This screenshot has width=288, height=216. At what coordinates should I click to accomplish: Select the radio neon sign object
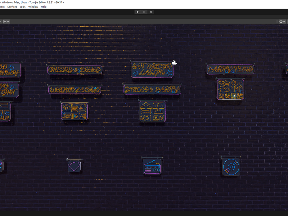click(x=152, y=166)
